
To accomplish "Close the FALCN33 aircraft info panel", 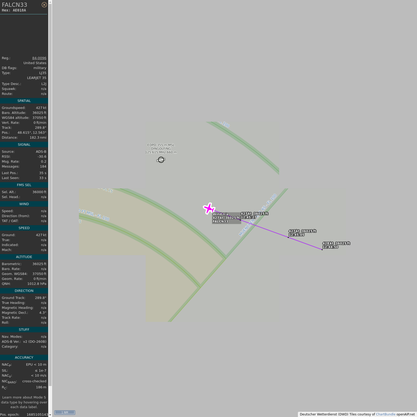I will [x=44, y=5].
